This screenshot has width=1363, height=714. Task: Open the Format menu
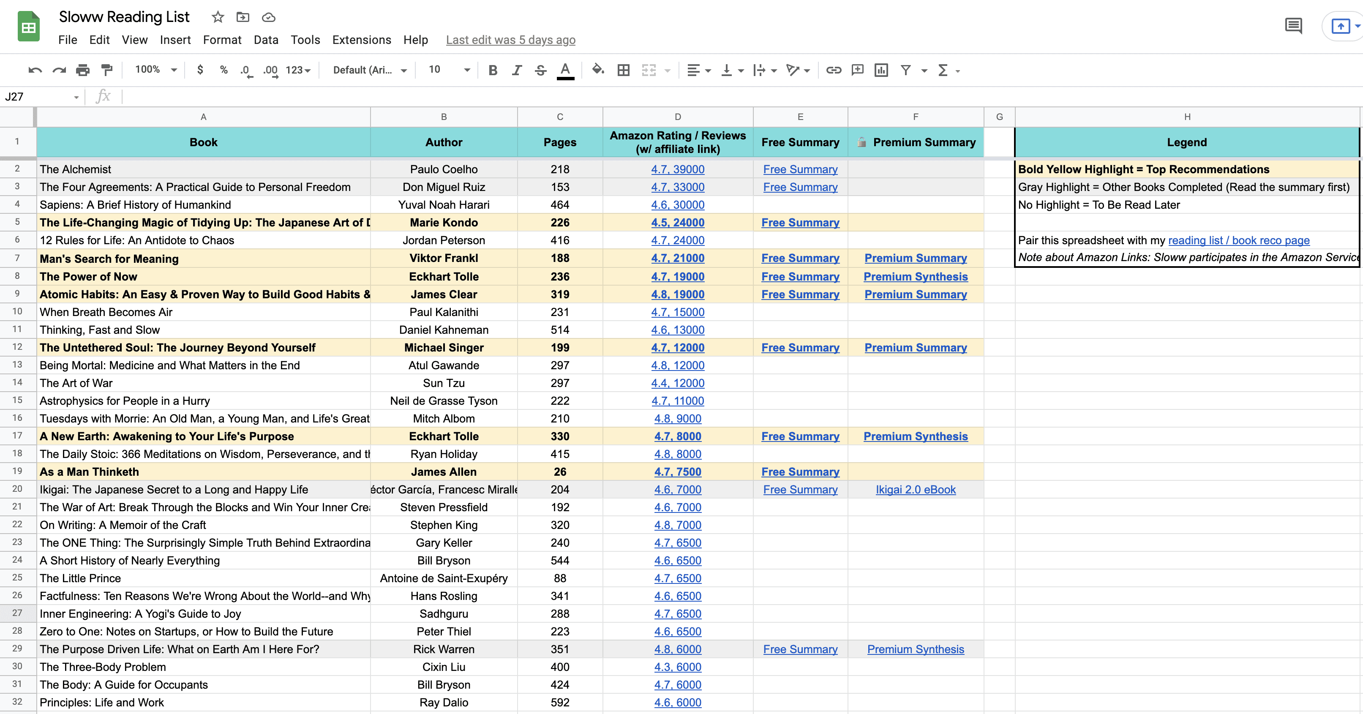click(222, 40)
